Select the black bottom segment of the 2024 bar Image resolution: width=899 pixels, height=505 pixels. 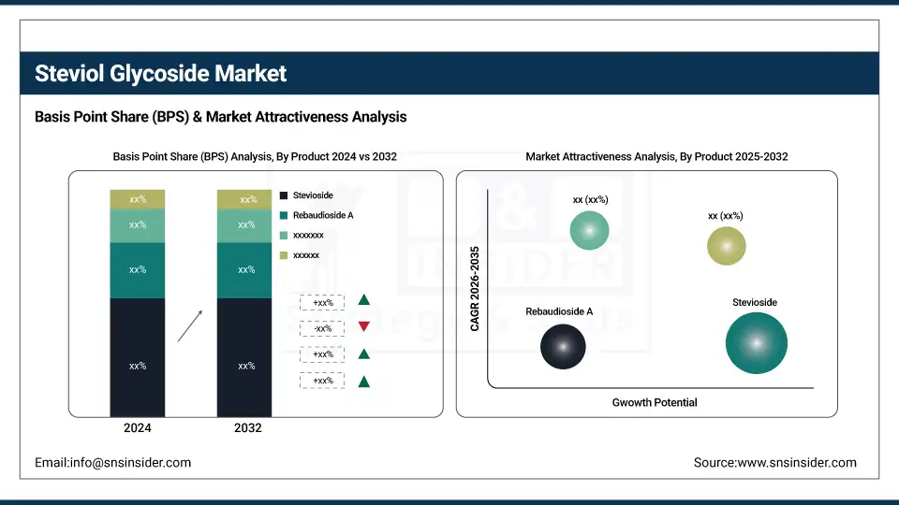tap(138, 358)
